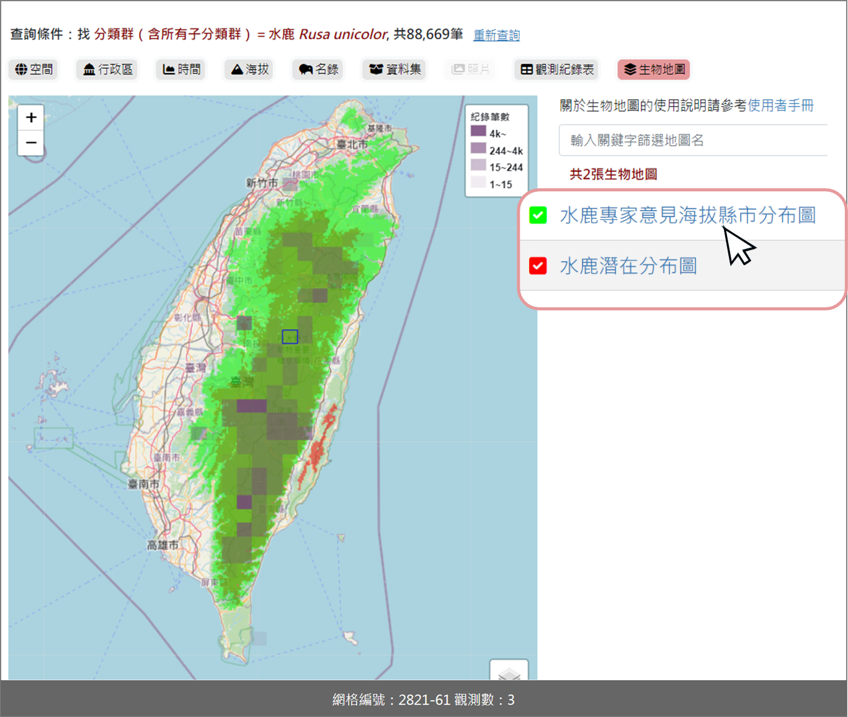This screenshot has height=717, width=848.
Task: Uncheck the green 水鹿專家意見海拔縣市分布圖 checkbox
Action: coord(538,215)
